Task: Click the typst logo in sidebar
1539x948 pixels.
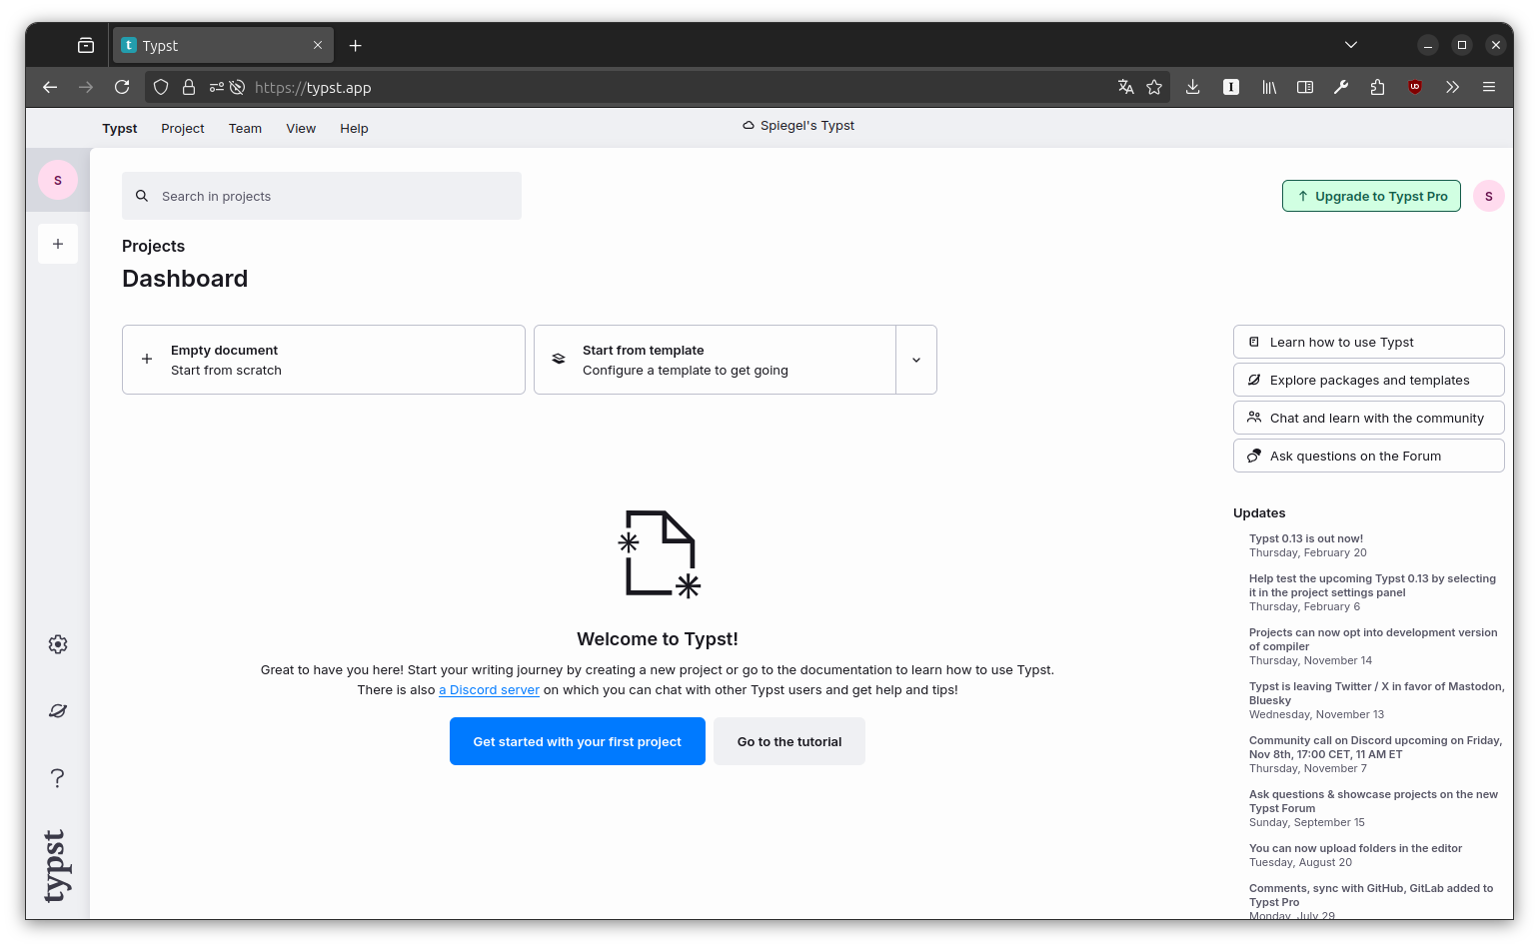Action: (56, 865)
